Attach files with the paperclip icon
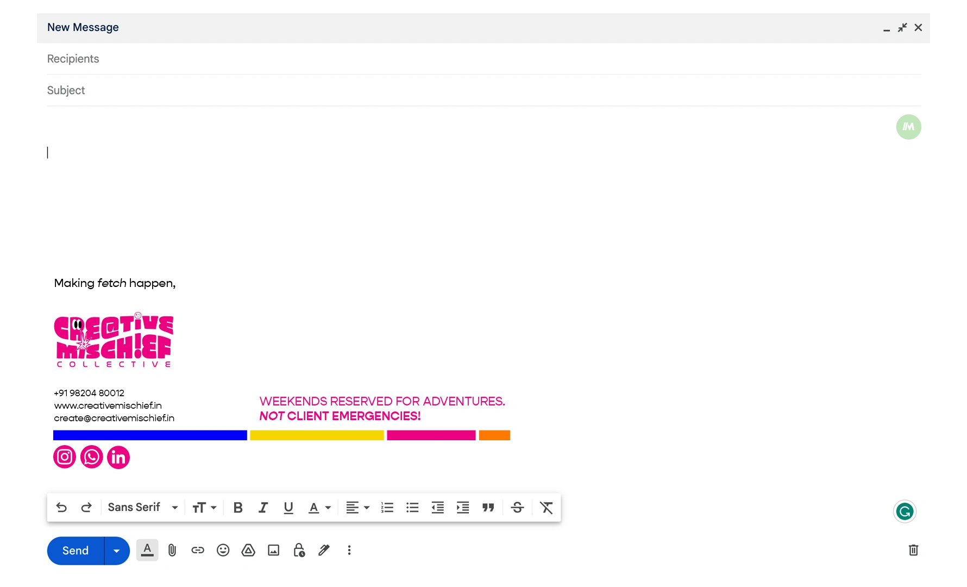 [x=172, y=550]
